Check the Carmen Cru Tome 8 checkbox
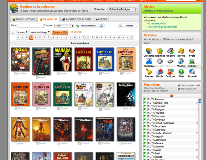Viewport: 206px width, 160px height. 101,109
